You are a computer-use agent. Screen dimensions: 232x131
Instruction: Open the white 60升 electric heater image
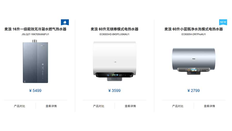[x=114, y=61]
